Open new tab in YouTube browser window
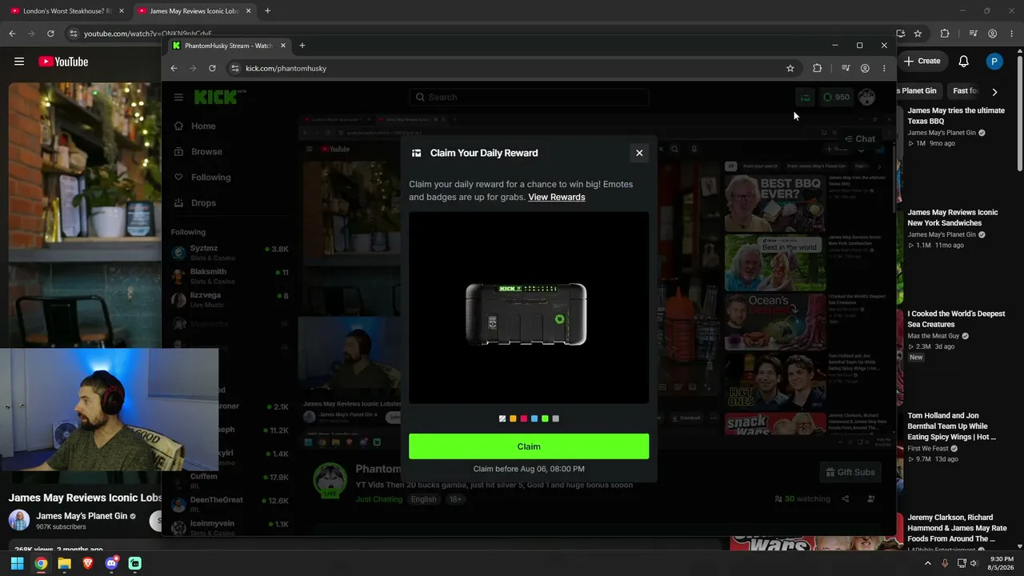Viewport: 1024px width, 576px height. 267,11
